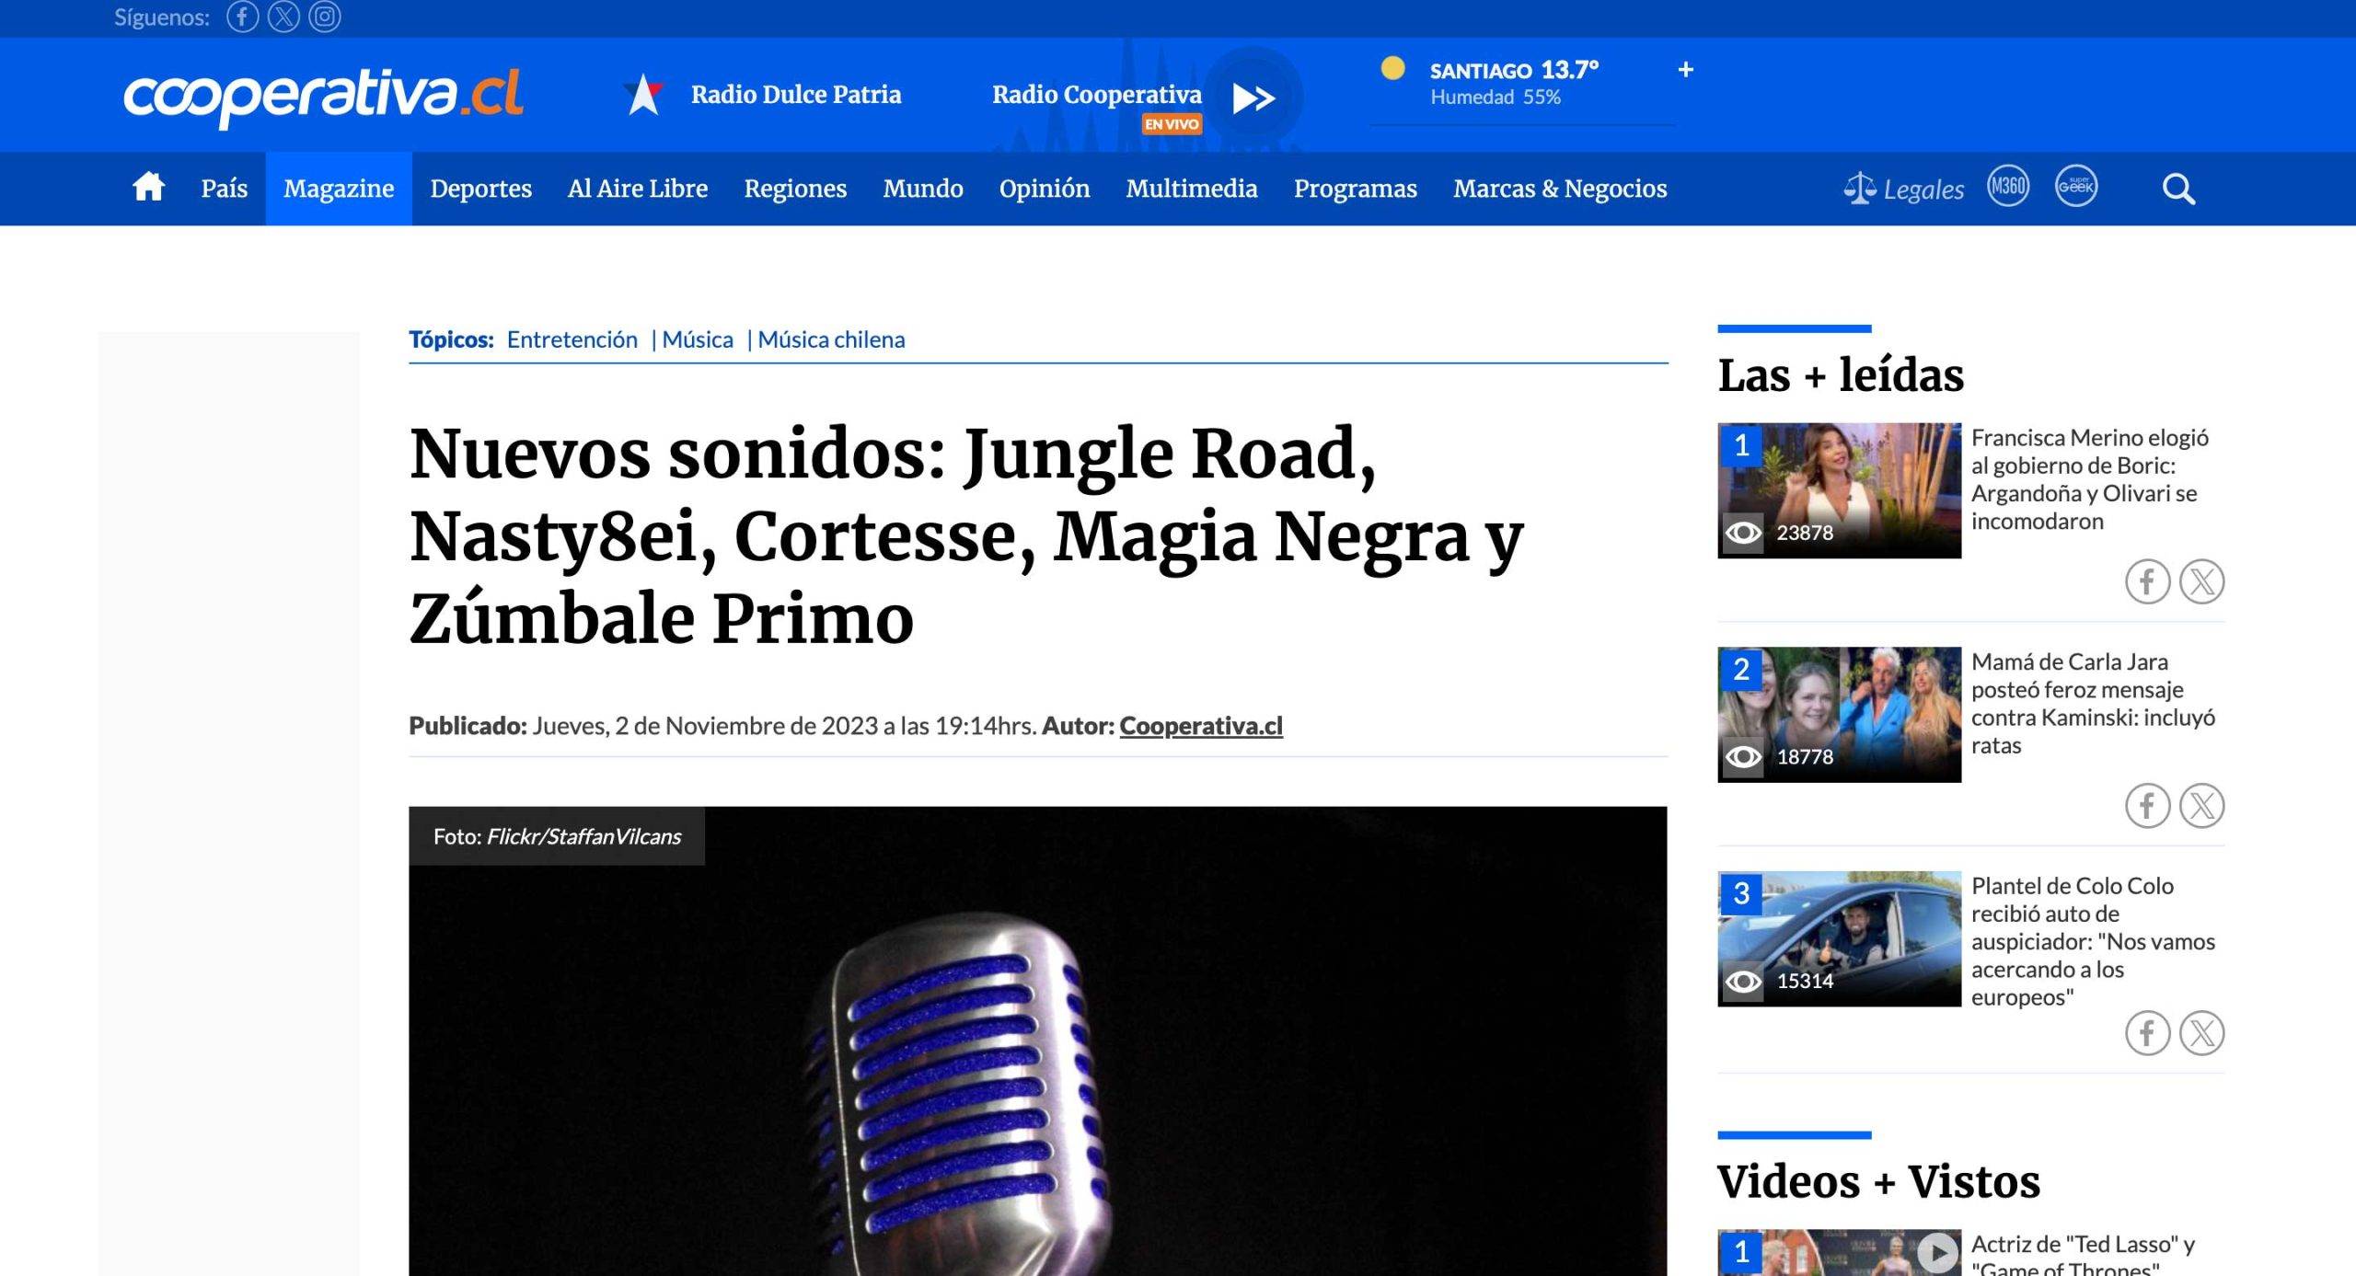Share Colo Colo story on X
Image resolution: width=2356 pixels, height=1276 pixels.
point(2201,1033)
